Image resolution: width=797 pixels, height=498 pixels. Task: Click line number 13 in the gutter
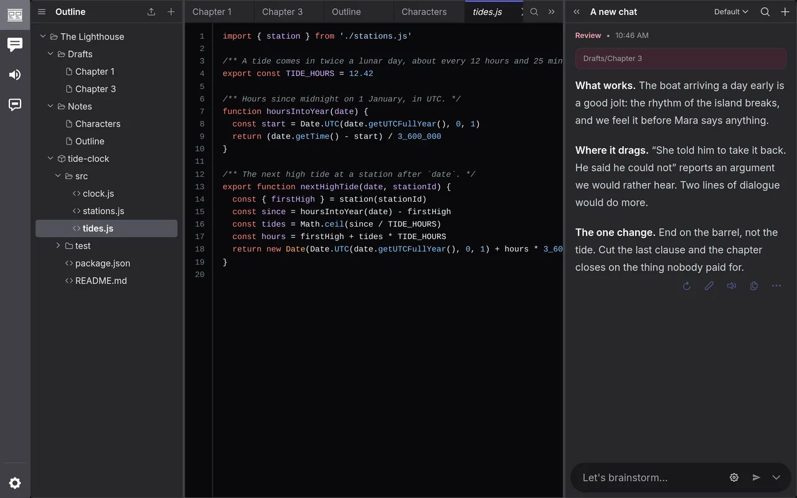pos(200,187)
